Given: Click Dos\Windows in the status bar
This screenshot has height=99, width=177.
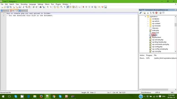Looking at the screenshot, I should click(146, 92).
